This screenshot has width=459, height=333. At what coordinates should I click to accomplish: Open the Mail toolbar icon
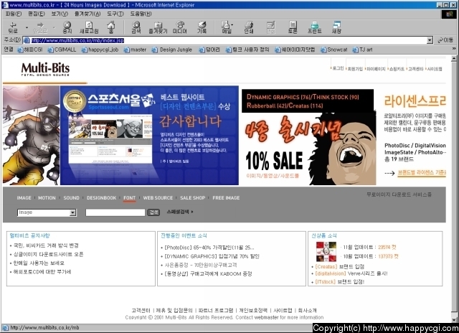coord(226,27)
